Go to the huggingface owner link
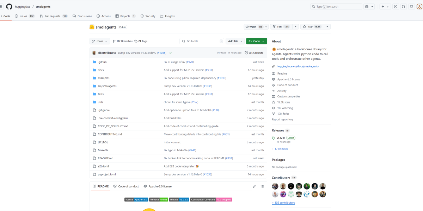This screenshot has width=423, height=211. point(23,6)
